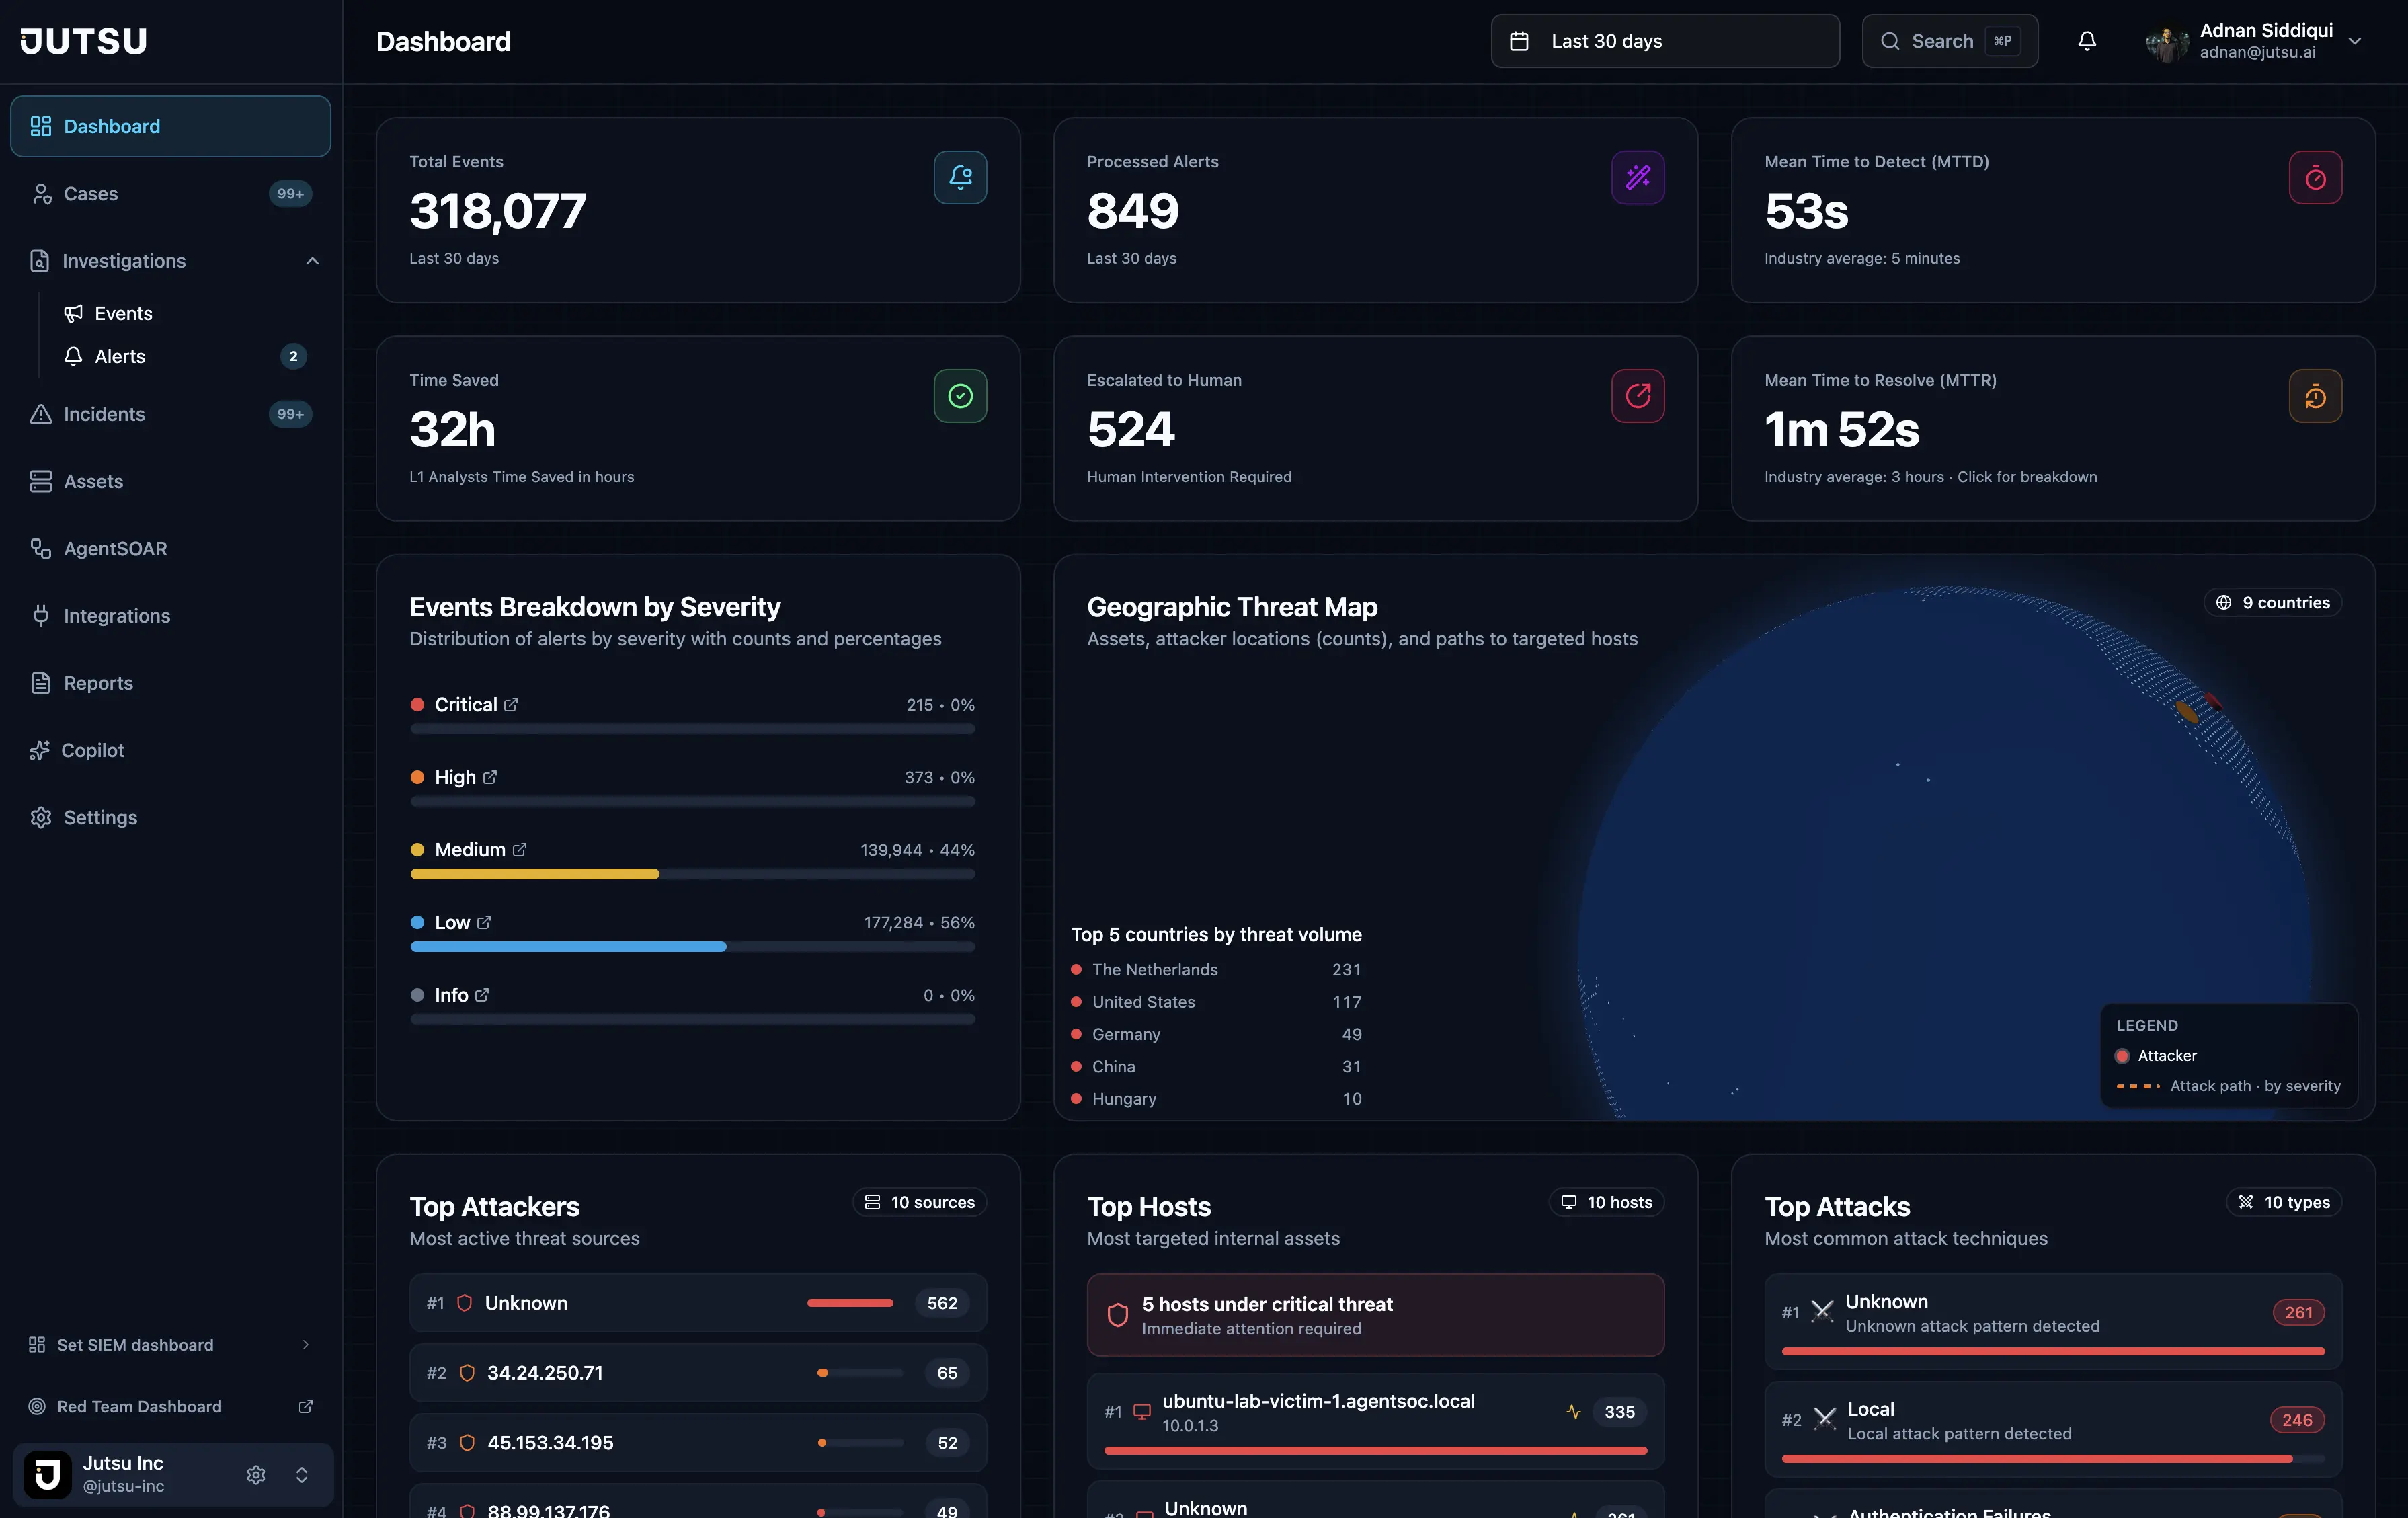Click the Search field
The width and height of the screenshot is (2408, 1518).
[x=1949, y=41]
